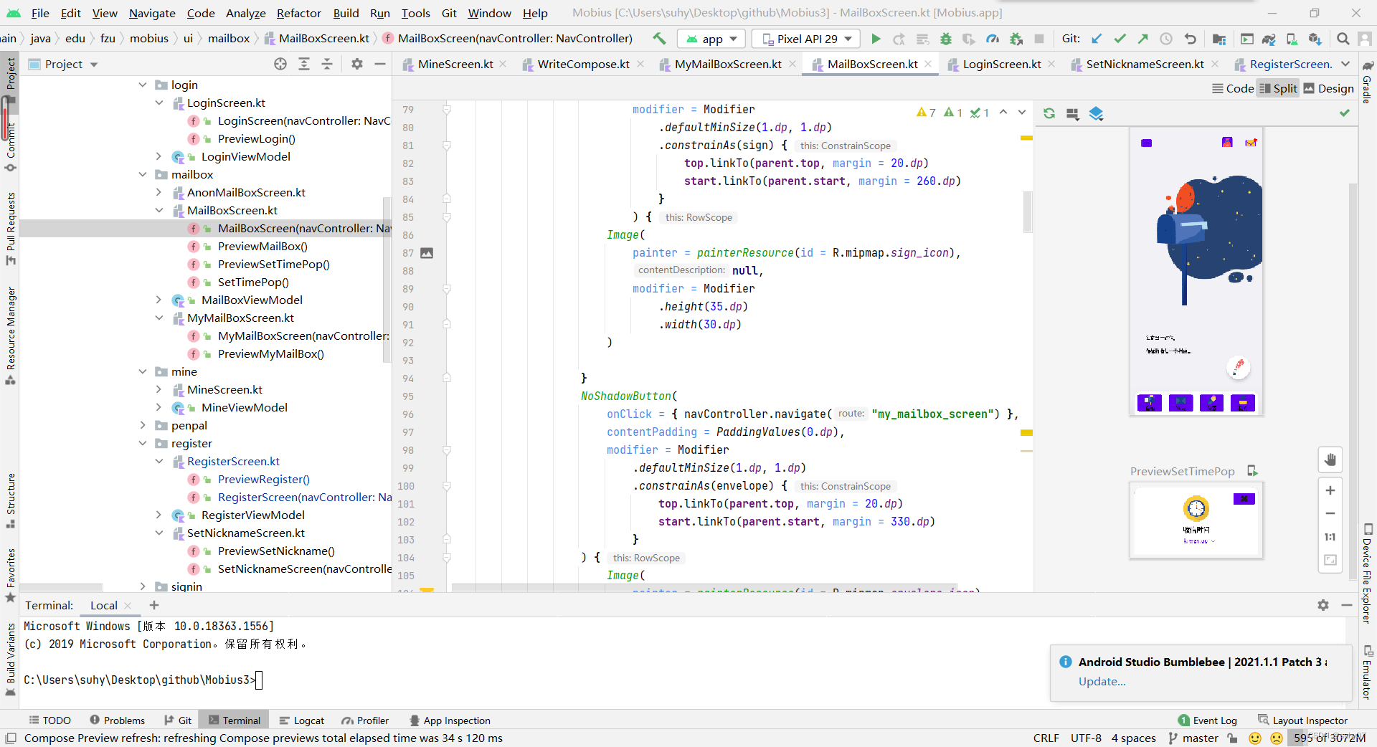
Task: Click the Project tree horizontal scrollbar
Action: click(61, 587)
